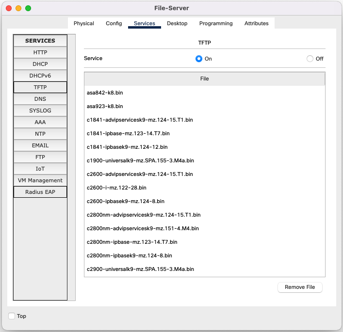Select c2600-i-mz.122-28.bin in file list

coord(116,188)
